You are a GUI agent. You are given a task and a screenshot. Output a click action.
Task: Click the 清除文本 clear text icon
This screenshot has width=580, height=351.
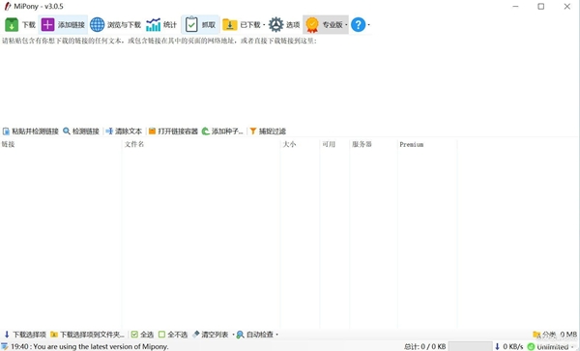tap(109, 132)
